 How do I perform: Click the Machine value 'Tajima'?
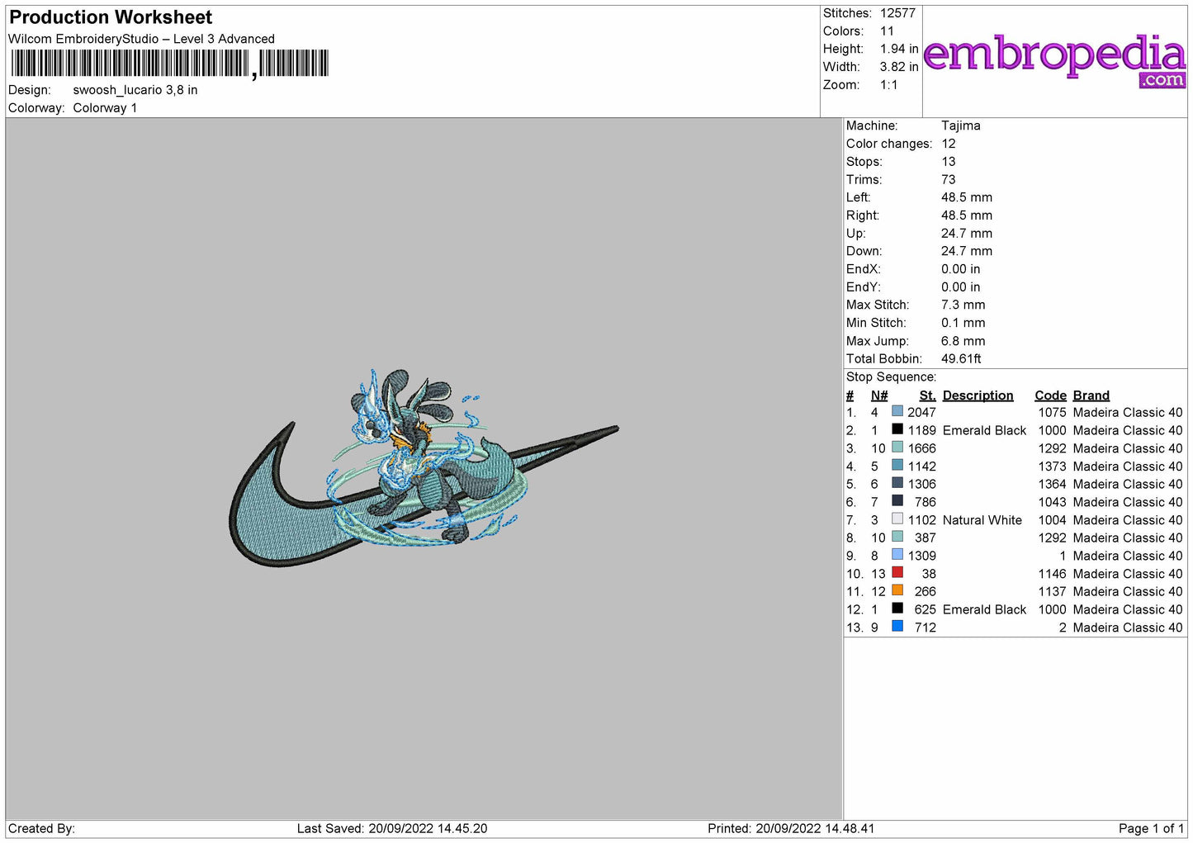pos(961,126)
